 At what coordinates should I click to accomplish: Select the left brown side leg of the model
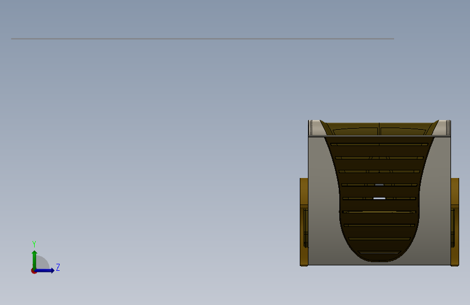click(x=304, y=222)
